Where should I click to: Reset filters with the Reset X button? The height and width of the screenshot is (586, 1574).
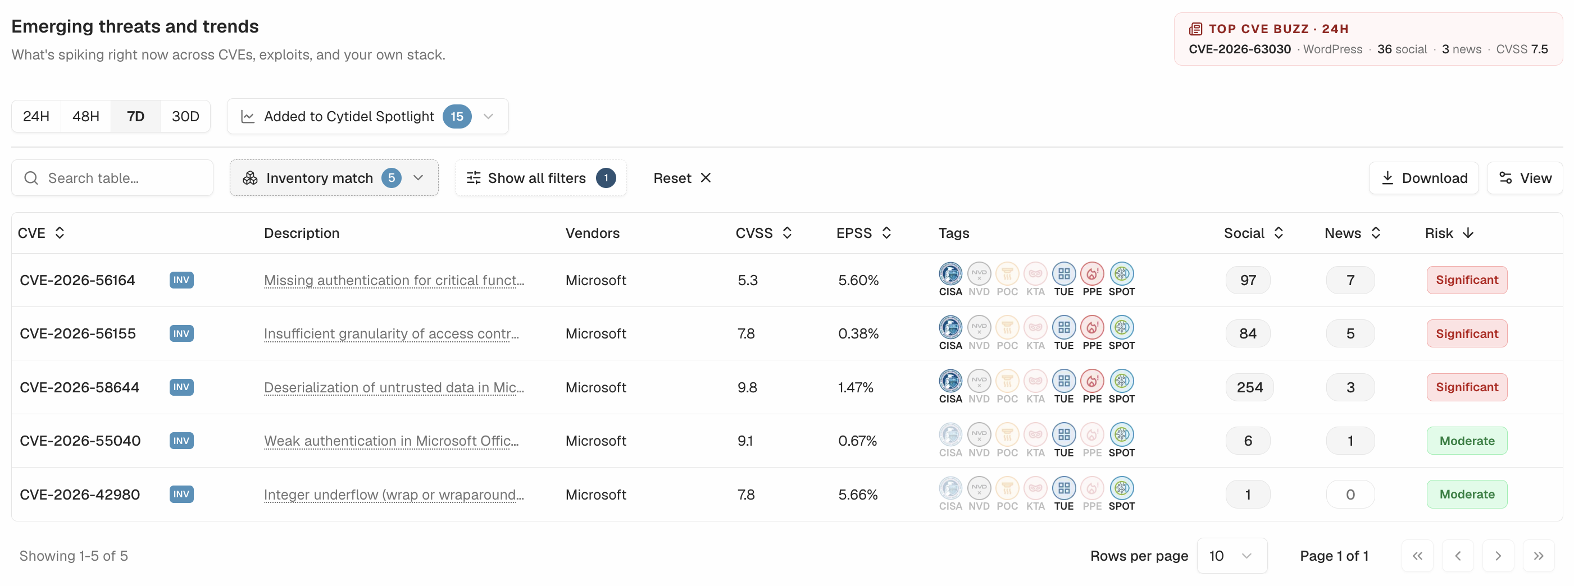pyautogui.click(x=682, y=178)
